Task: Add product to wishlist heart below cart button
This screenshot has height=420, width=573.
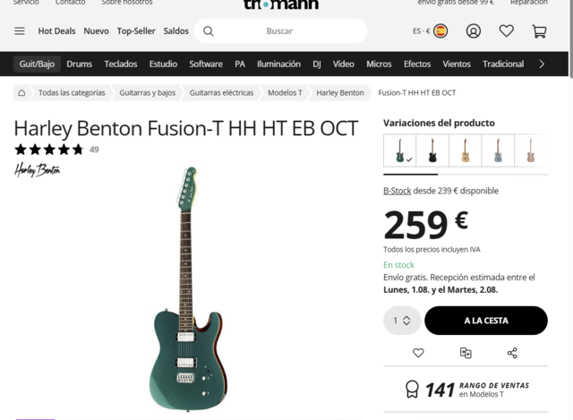Action: pos(418,353)
